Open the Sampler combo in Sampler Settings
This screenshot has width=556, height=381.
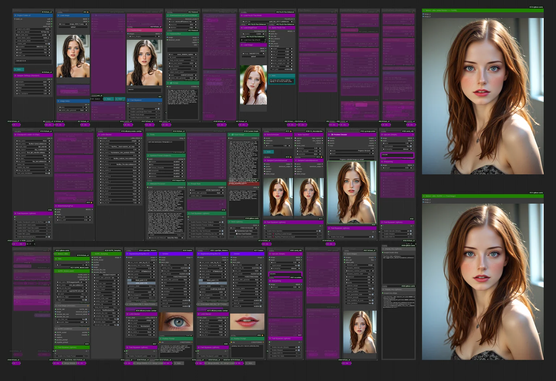[x=33, y=82]
